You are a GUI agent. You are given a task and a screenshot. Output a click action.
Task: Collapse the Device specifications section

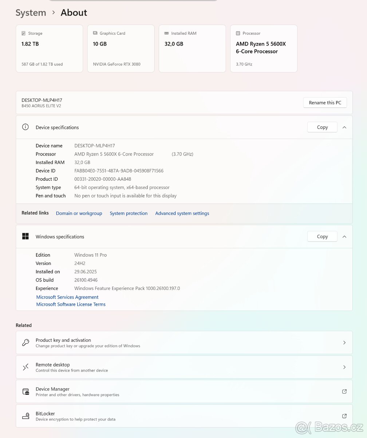(x=344, y=127)
